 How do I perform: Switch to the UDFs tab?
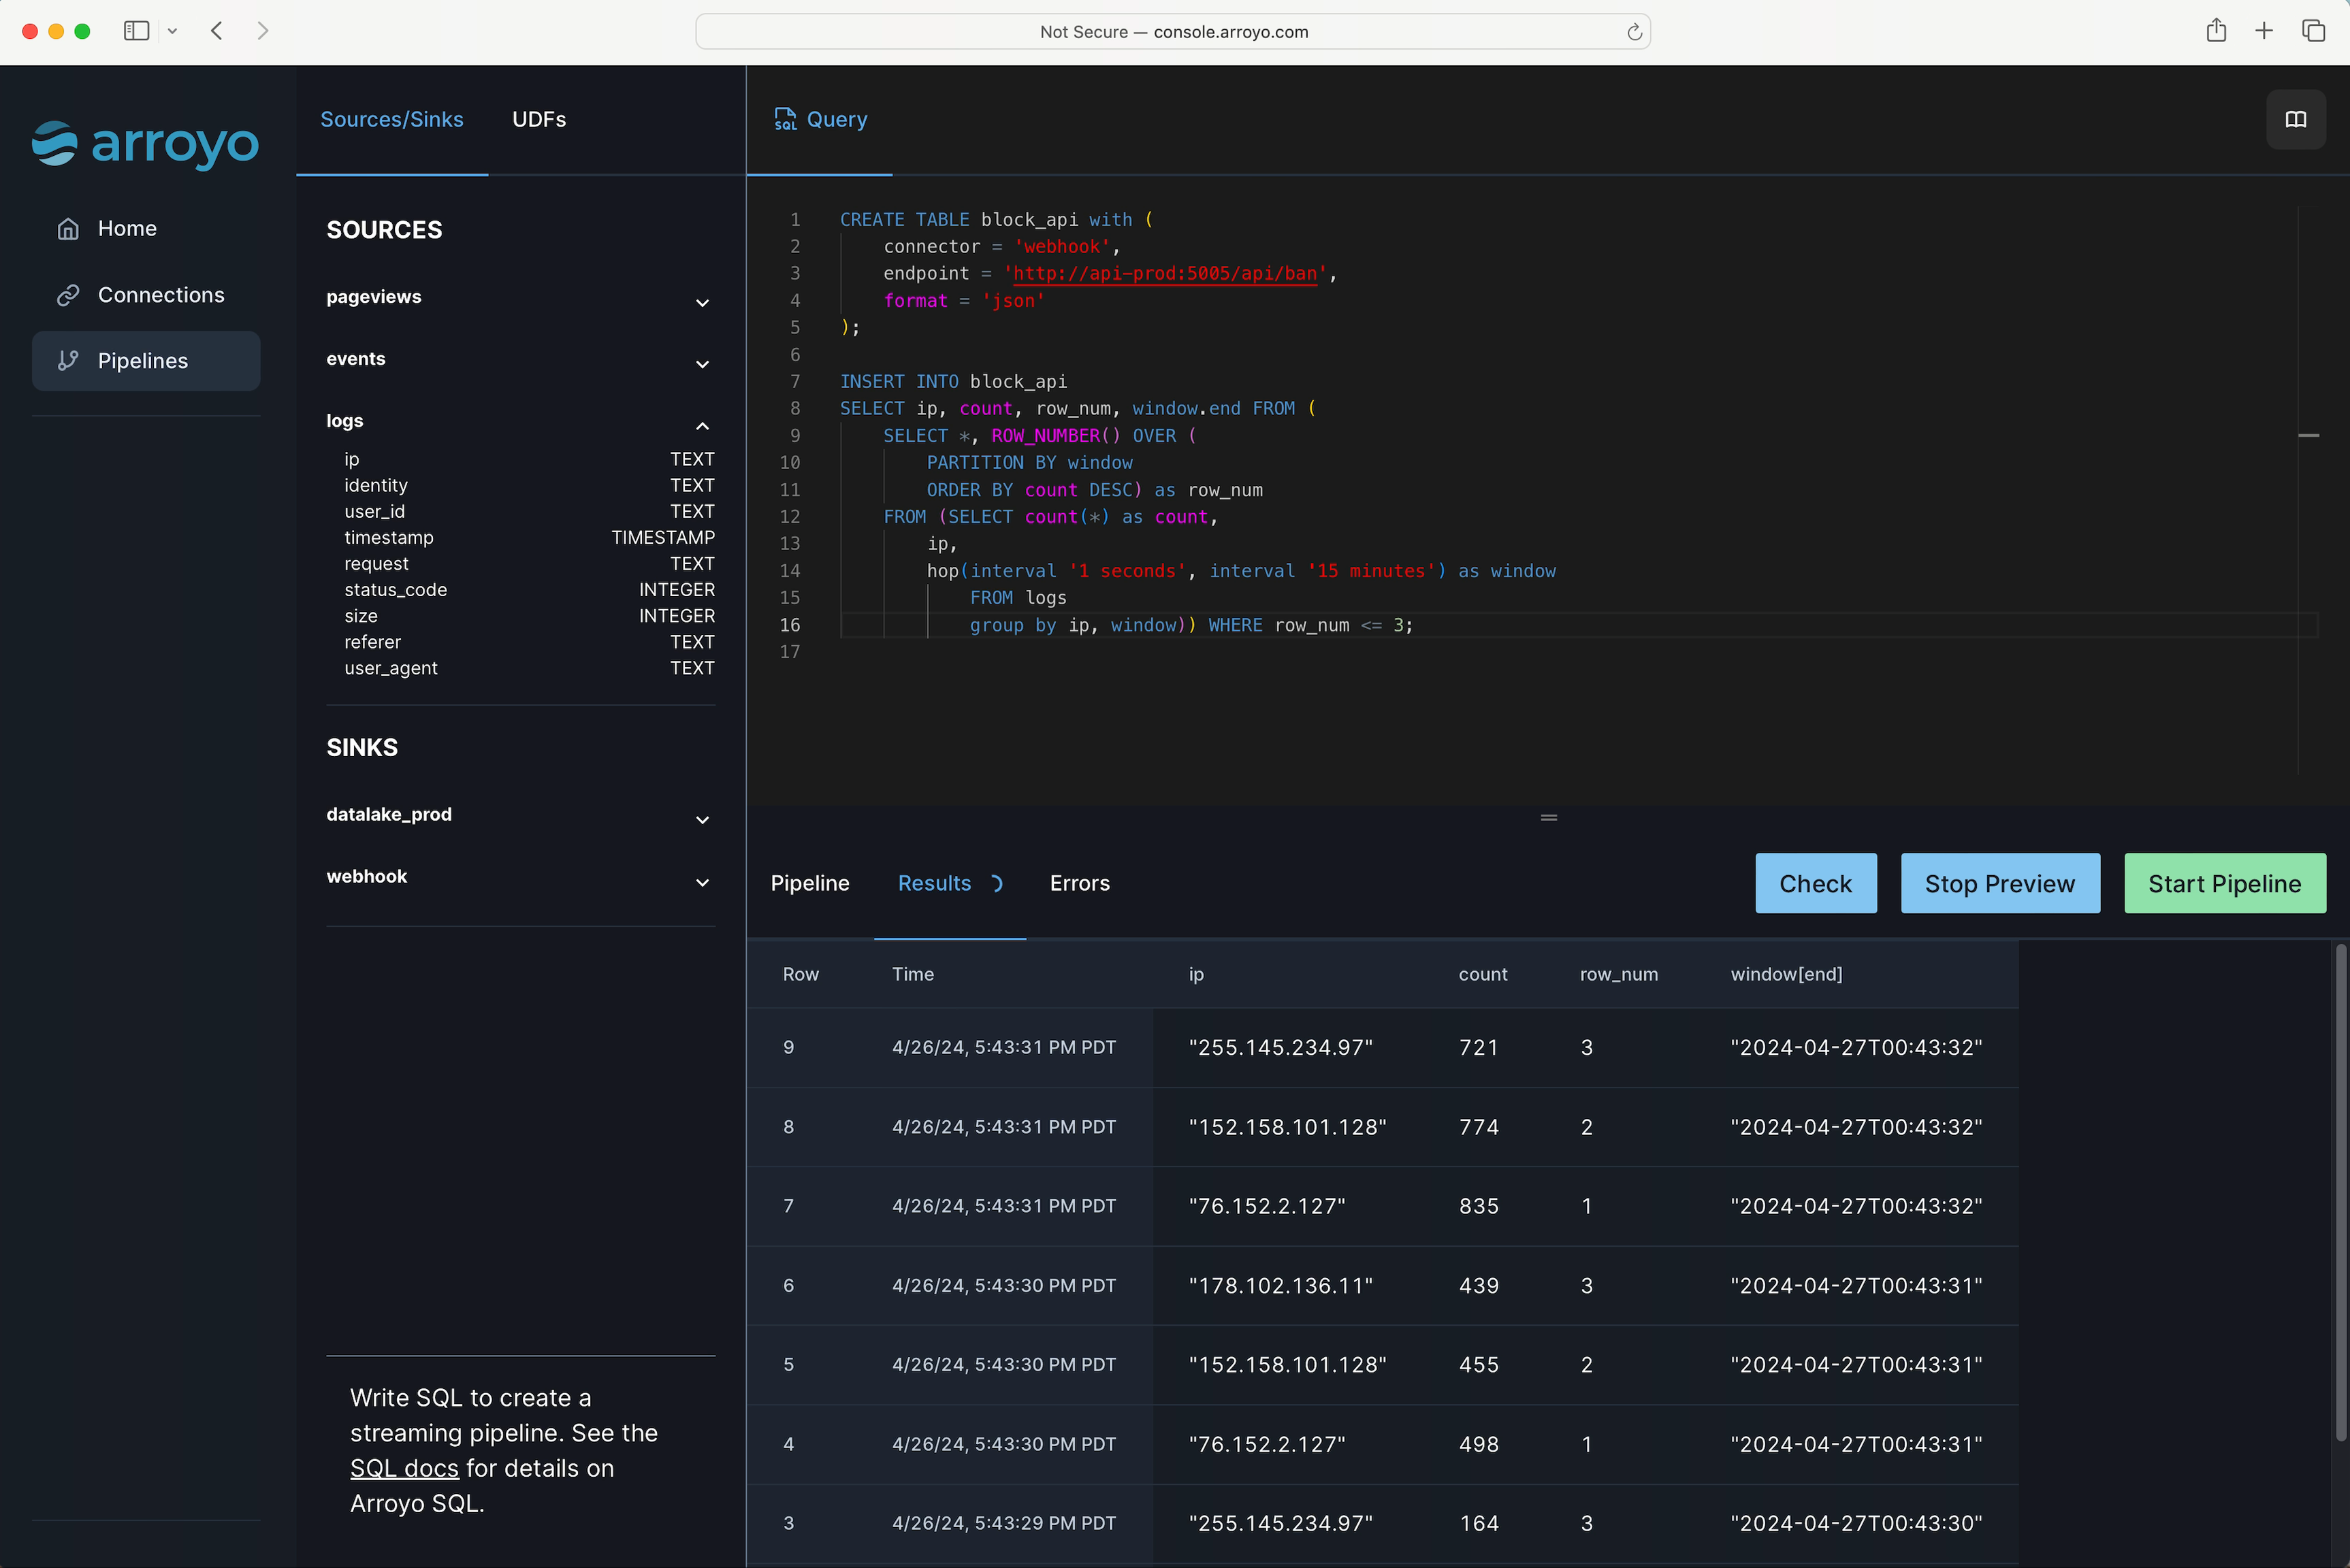tap(539, 119)
